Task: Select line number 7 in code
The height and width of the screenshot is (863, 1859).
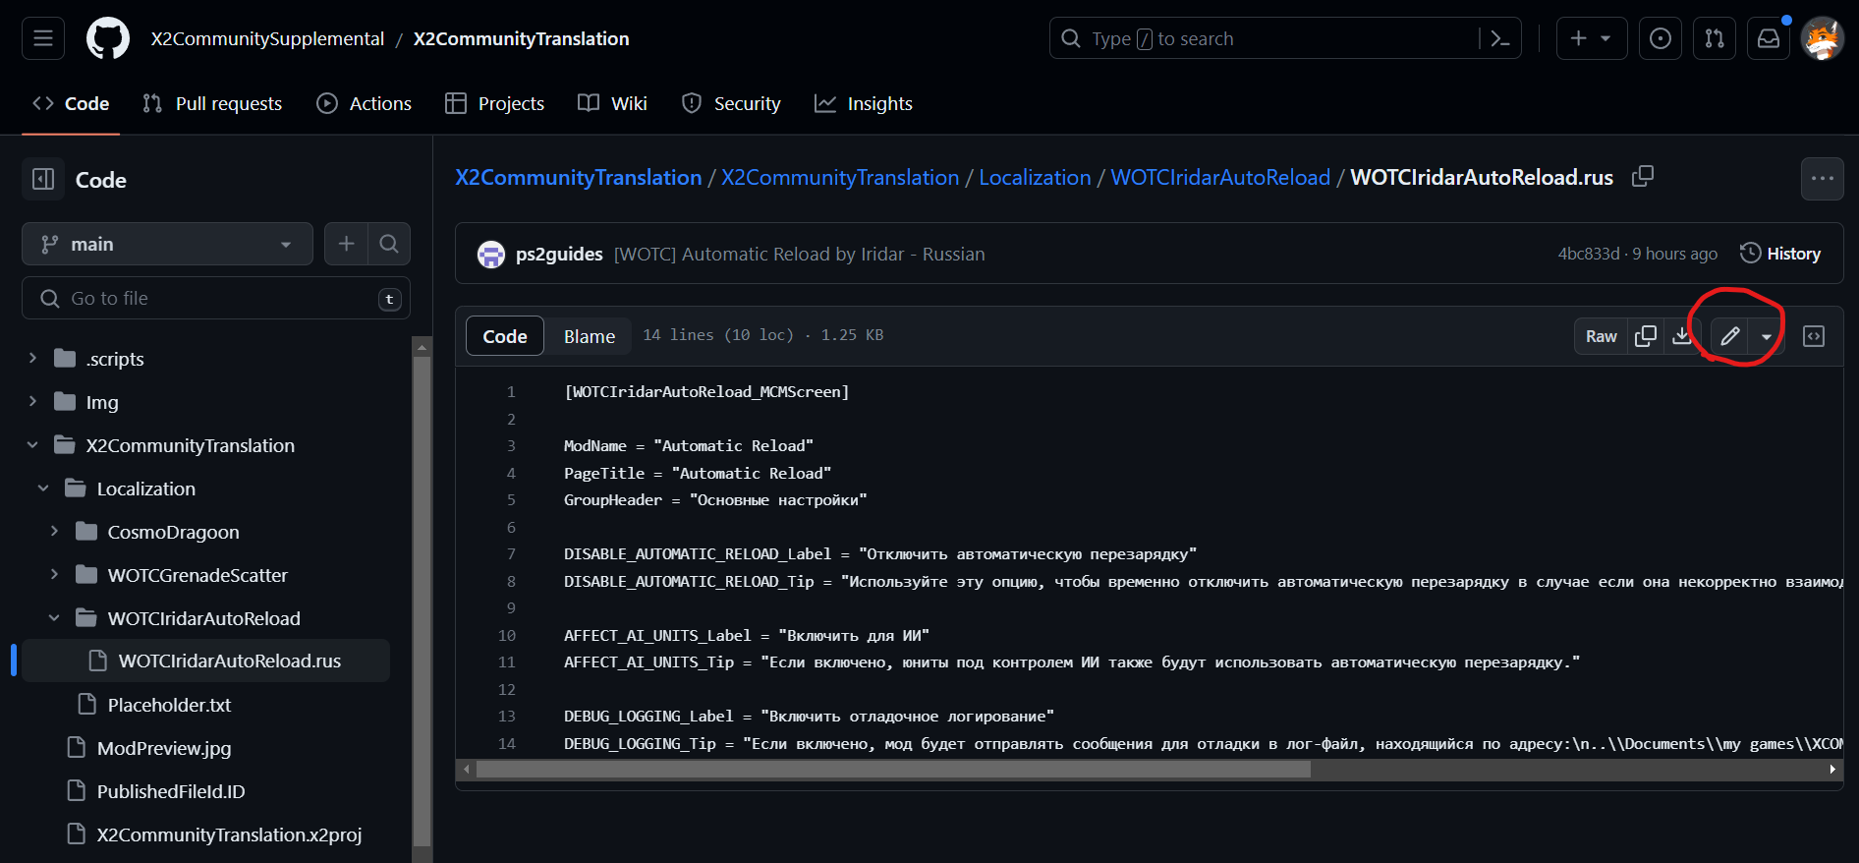Action: pos(511,554)
